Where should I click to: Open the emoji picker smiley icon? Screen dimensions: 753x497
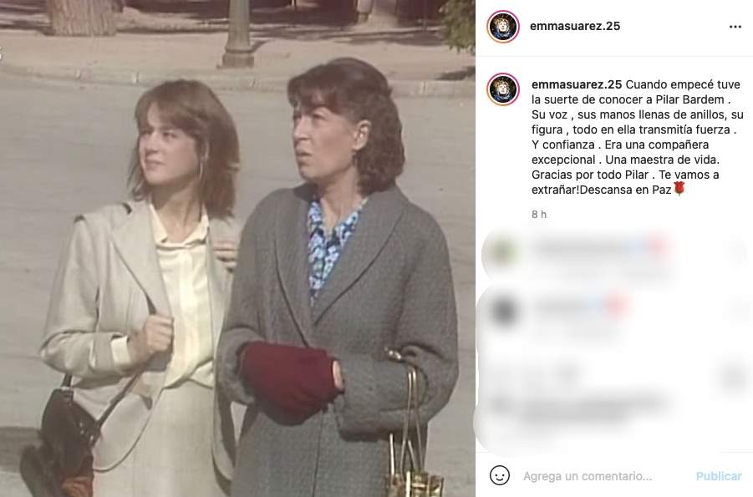[x=500, y=475]
